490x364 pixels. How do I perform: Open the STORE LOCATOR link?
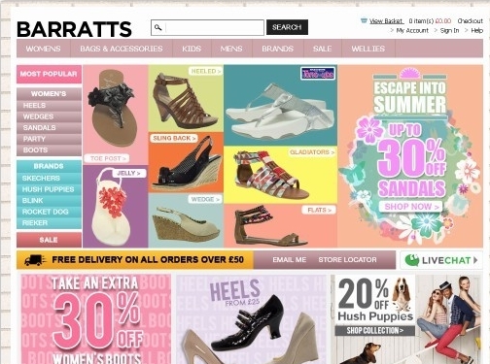pos(347,260)
